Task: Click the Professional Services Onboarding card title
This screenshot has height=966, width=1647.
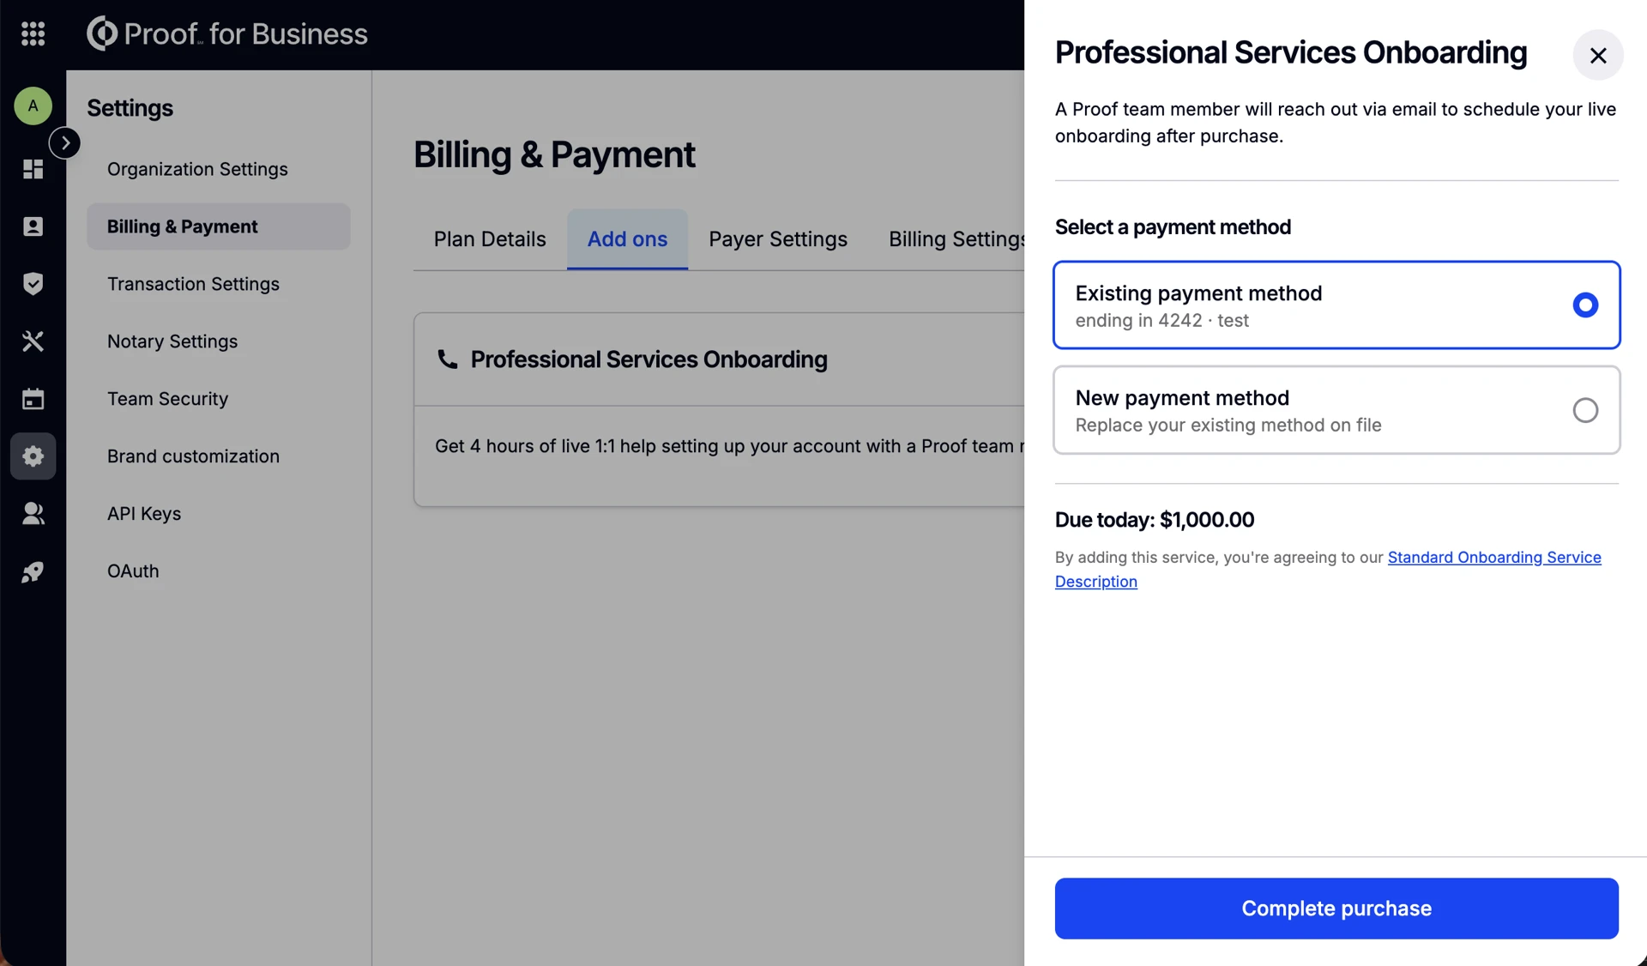Action: tap(649, 359)
